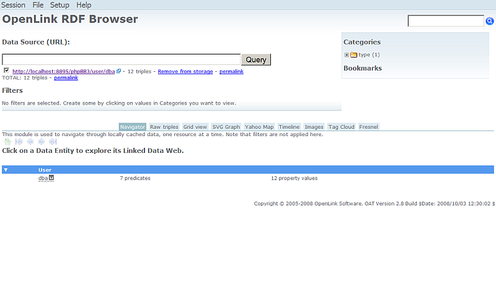Focus the Data Source URL input field
This screenshot has width=496, height=305.
(121, 59)
